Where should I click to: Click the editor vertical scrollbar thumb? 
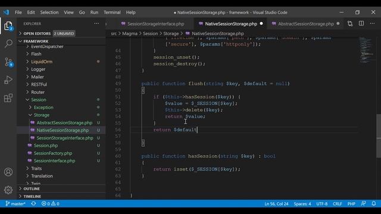pyautogui.click(x=379, y=136)
